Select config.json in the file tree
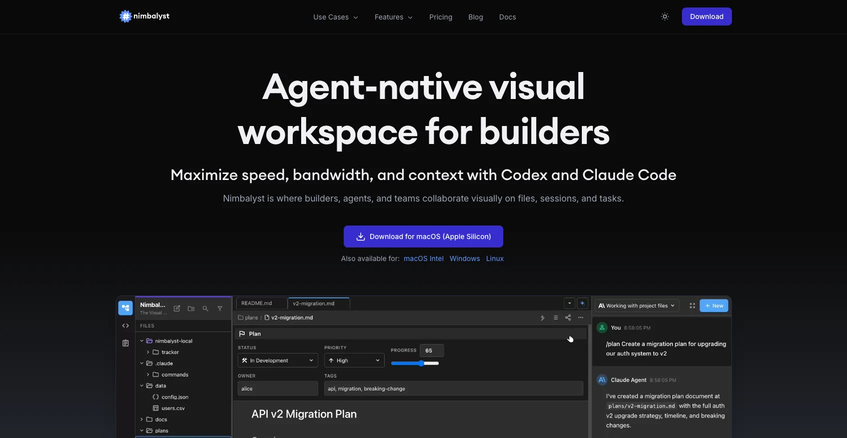The height and width of the screenshot is (438, 847). coord(184,397)
